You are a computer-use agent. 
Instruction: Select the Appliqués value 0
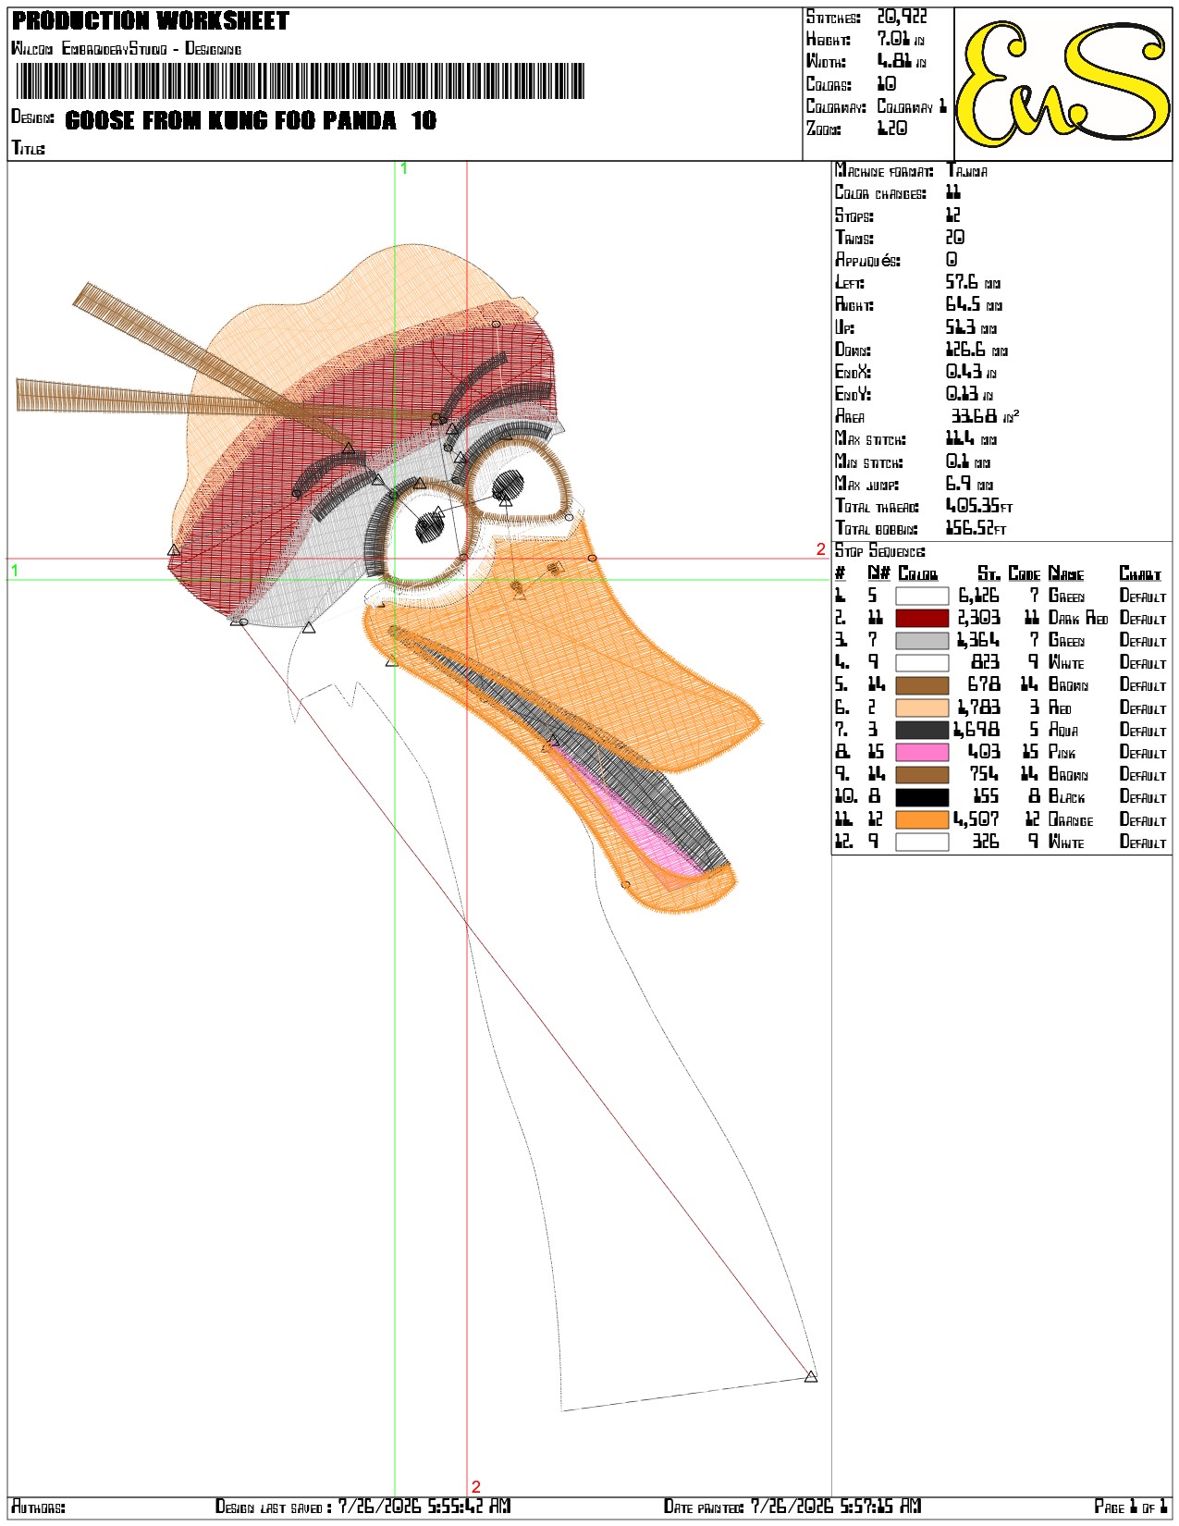point(952,260)
